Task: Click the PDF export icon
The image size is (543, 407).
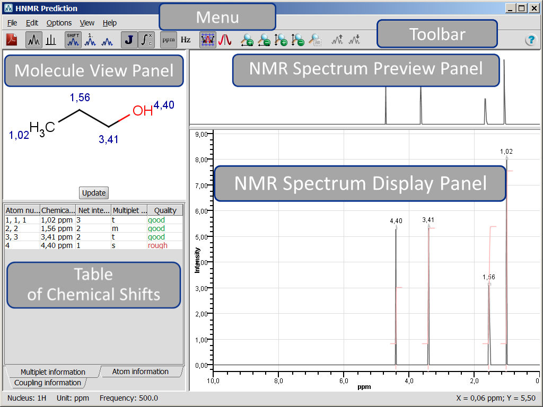Action: (x=12, y=40)
